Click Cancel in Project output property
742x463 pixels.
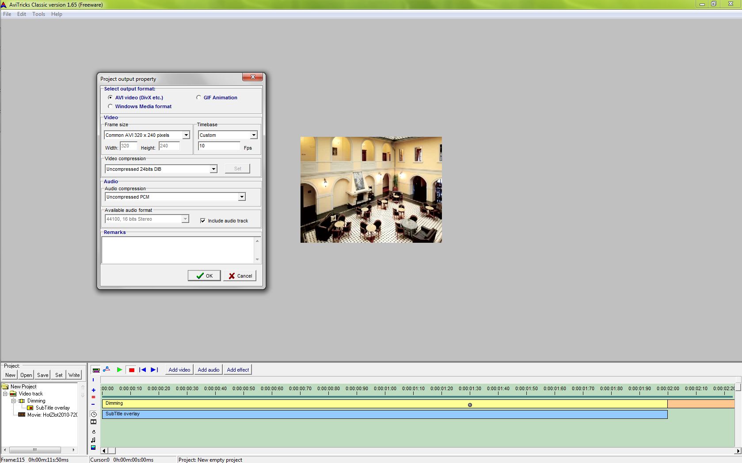(x=240, y=276)
